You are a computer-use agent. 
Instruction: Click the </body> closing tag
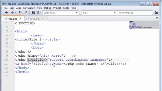click(x=22, y=68)
